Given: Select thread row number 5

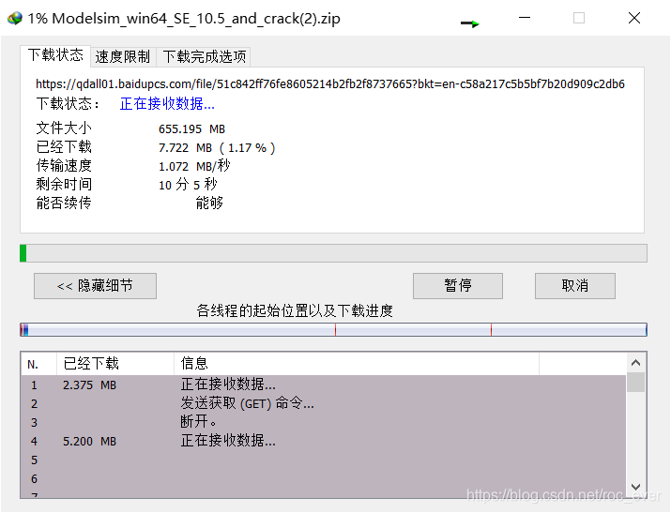Looking at the screenshot, I should click(x=324, y=460).
